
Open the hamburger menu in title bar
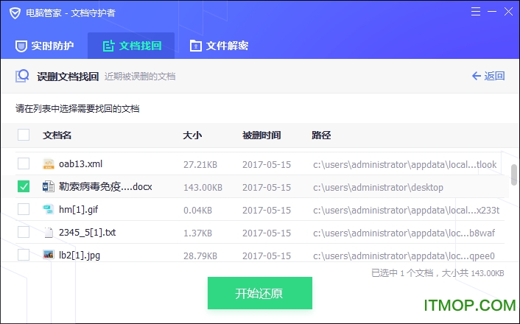[x=476, y=12]
